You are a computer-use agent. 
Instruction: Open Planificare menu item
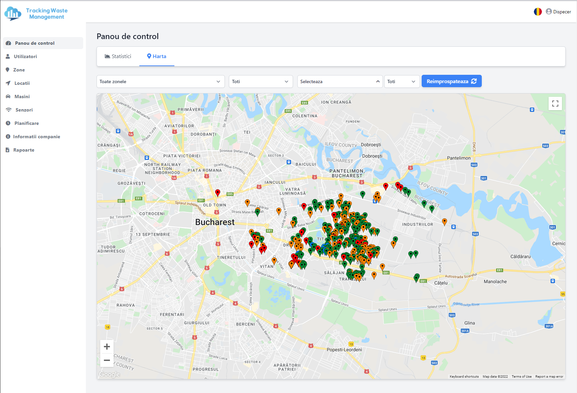tap(43, 123)
